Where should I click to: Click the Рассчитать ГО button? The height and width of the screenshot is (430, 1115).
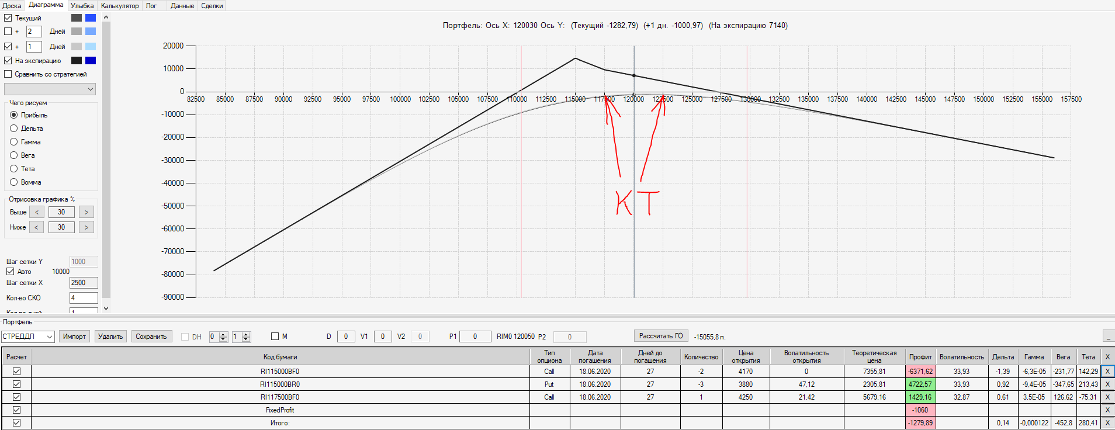(x=661, y=336)
